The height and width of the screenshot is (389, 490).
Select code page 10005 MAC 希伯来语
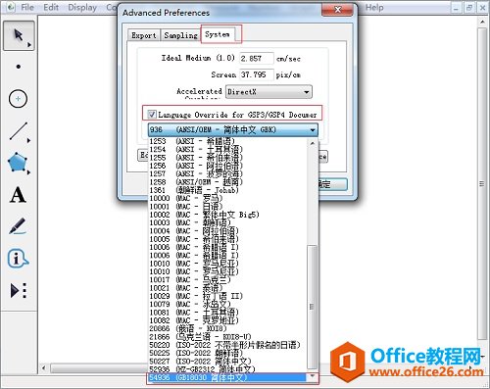227,239
